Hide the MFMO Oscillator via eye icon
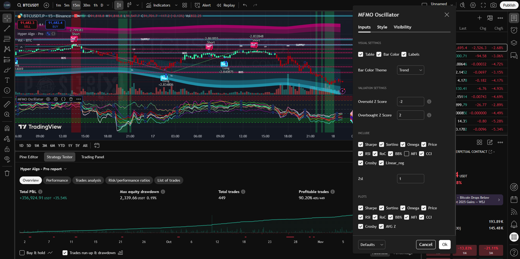 point(48,99)
